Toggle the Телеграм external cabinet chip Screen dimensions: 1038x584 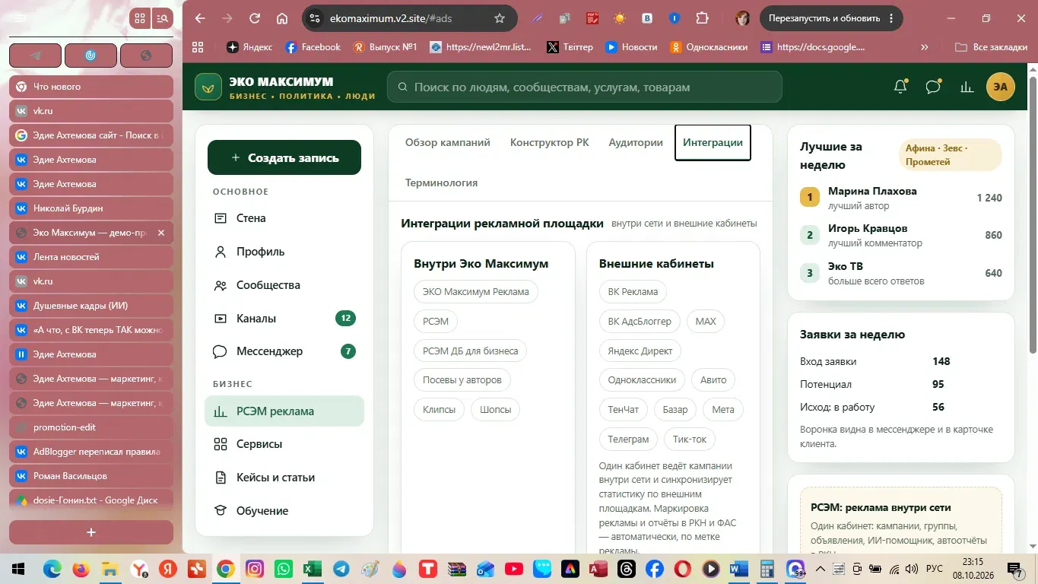coord(628,439)
